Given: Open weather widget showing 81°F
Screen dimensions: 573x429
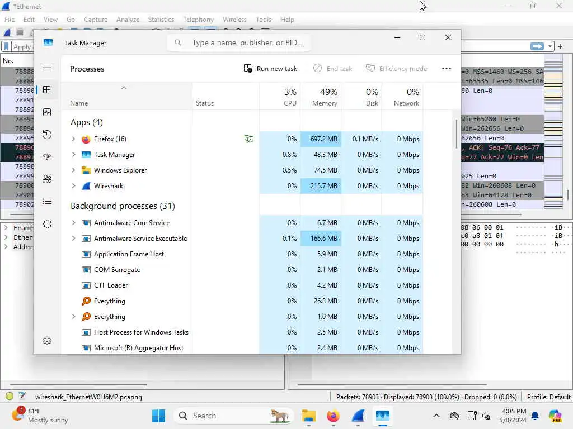Looking at the screenshot, I should [40, 416].
